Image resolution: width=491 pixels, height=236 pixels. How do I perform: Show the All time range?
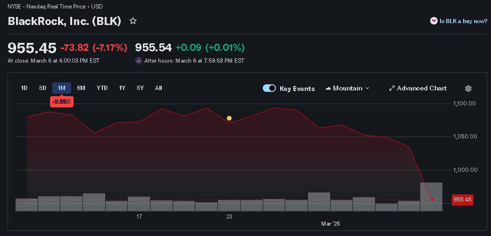tap(158, 88)
